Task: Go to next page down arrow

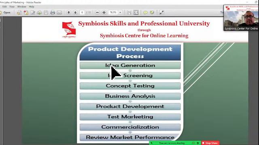Action: click(75, 12)
